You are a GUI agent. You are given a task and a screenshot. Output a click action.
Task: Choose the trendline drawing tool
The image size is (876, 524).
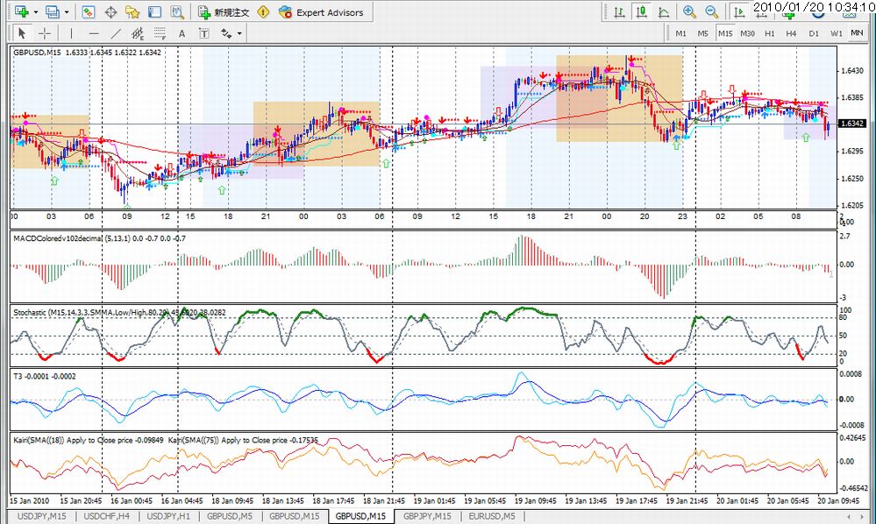[x=116, y=33]
